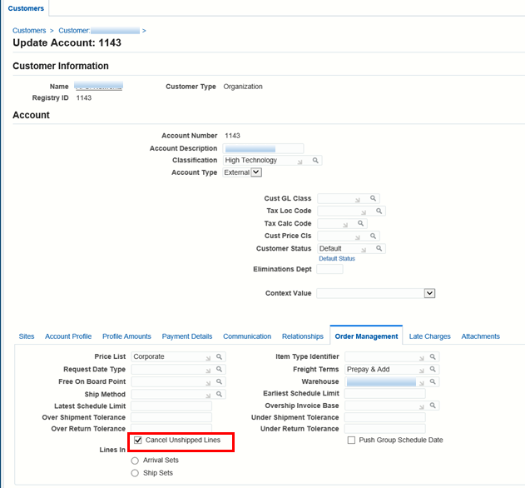Enable the Push Group Schedule Date checkbox
This screenshot has height=488, width=525.
click(x=351, y=440)
